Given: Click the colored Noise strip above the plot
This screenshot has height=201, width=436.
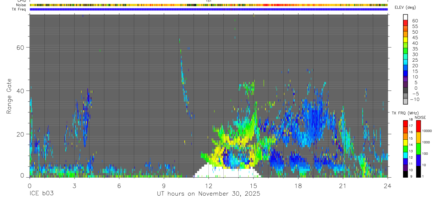Looking at the screenshot, I should pyautogui.click(x=208, y=5).
